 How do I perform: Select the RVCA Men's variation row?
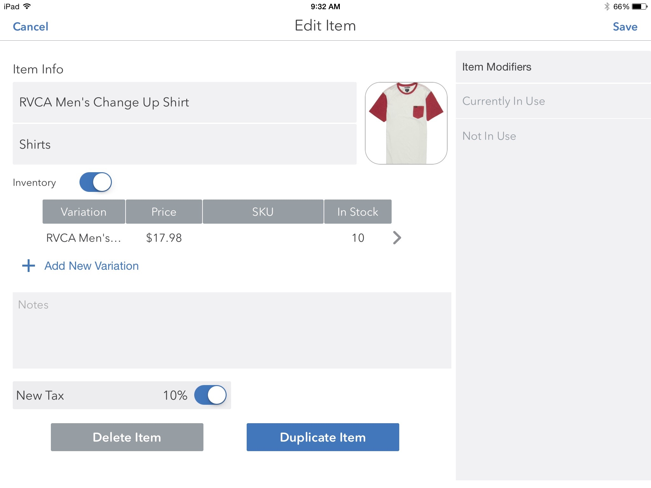coord(203,238)
